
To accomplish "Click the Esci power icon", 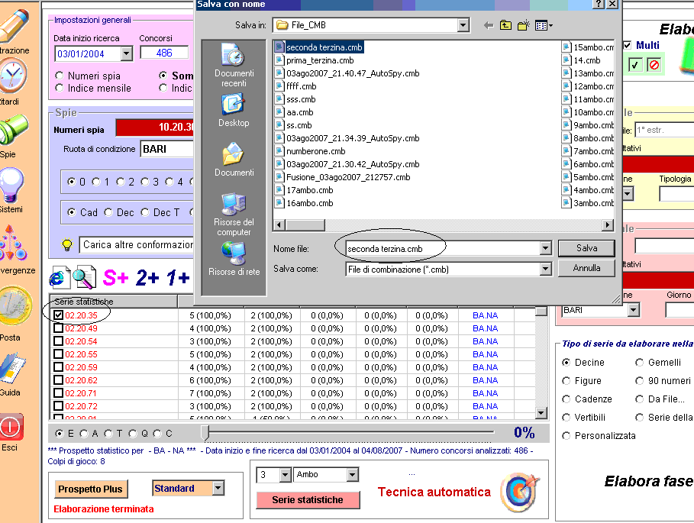I will [x=11, y=427].
